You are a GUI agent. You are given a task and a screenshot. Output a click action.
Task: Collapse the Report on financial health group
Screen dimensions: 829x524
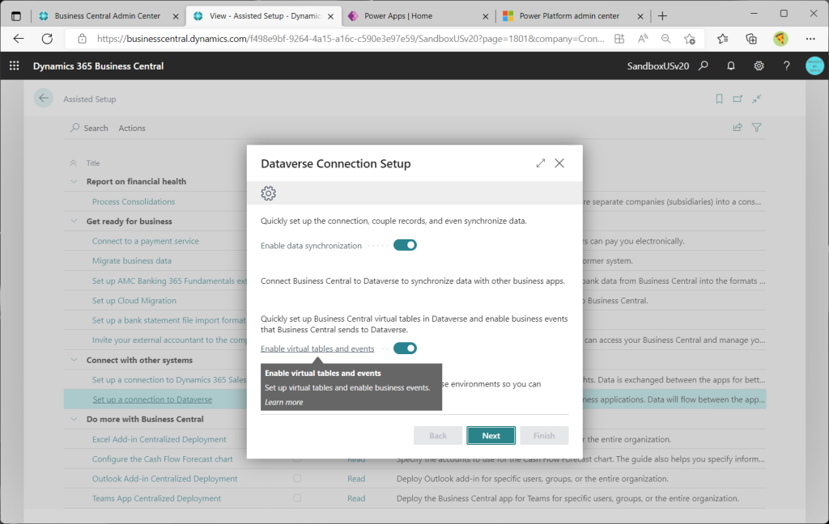pyautogui.click(x=74, y=181)
